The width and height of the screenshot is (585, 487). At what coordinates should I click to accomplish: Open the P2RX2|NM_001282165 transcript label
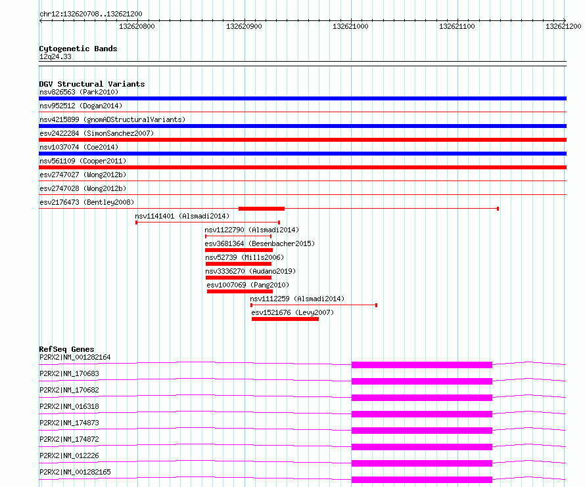coord(75,472)
